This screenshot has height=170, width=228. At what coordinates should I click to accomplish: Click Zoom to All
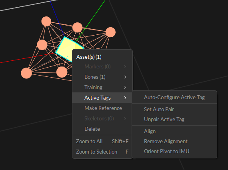point(102,141)
